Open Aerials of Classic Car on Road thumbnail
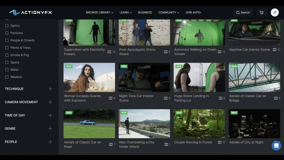Screen dimensions: 284x160 click(89, 124)
